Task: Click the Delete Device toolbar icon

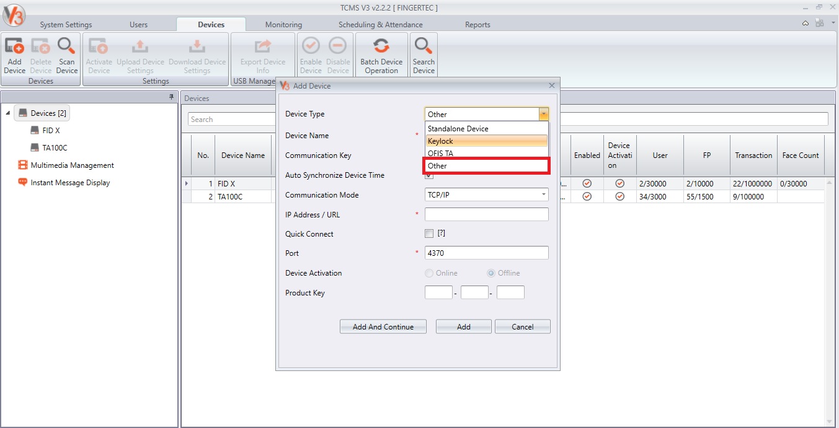Action: 41,55
